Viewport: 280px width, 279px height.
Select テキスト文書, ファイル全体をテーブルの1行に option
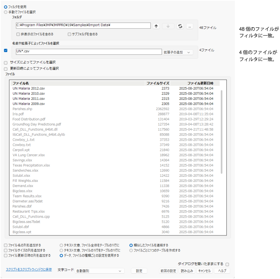pos(61,245)
